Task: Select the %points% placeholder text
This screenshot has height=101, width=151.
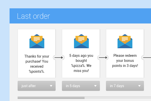Action: 37,71
